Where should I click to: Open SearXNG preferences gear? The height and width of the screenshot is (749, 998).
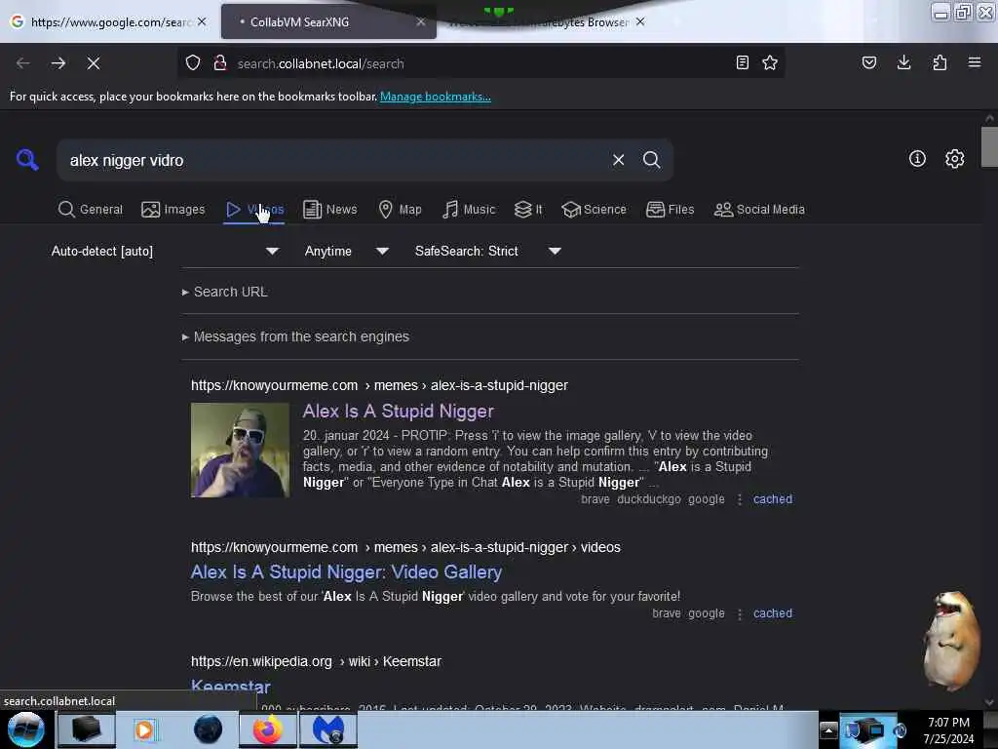click(x=954, y=159)
